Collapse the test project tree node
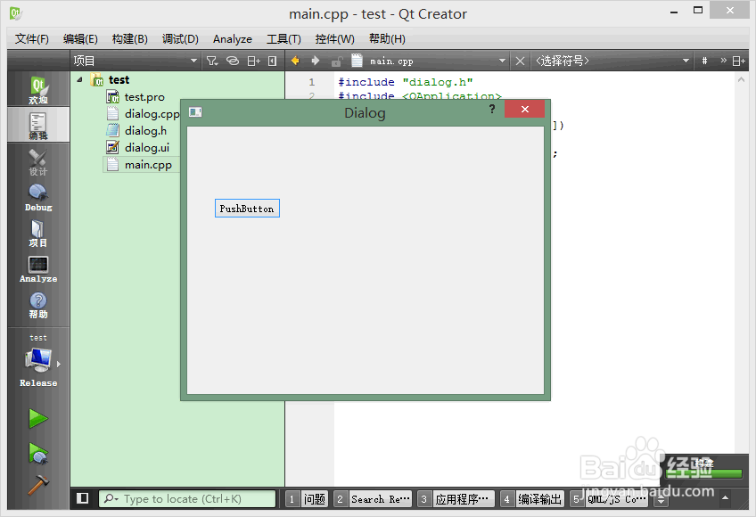 (x=79, y=79)
